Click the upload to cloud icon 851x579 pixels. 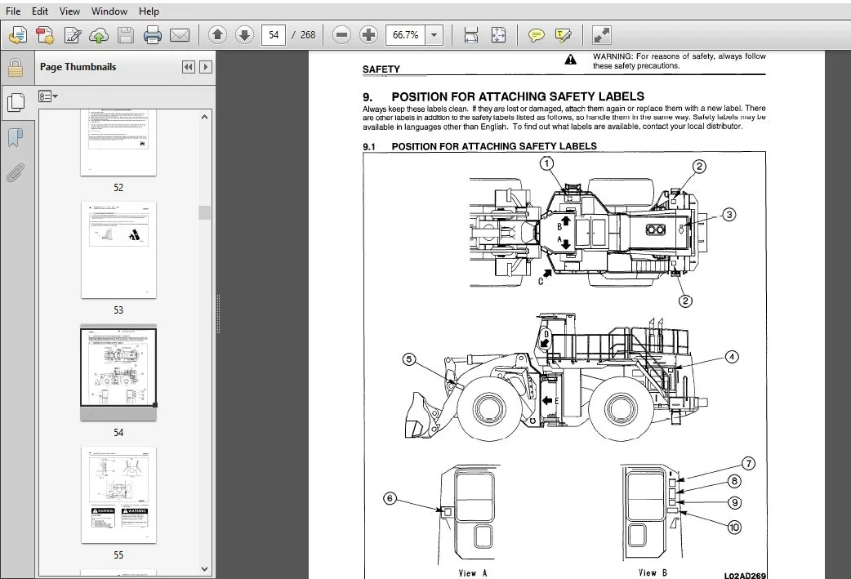[x=99, y=35]
